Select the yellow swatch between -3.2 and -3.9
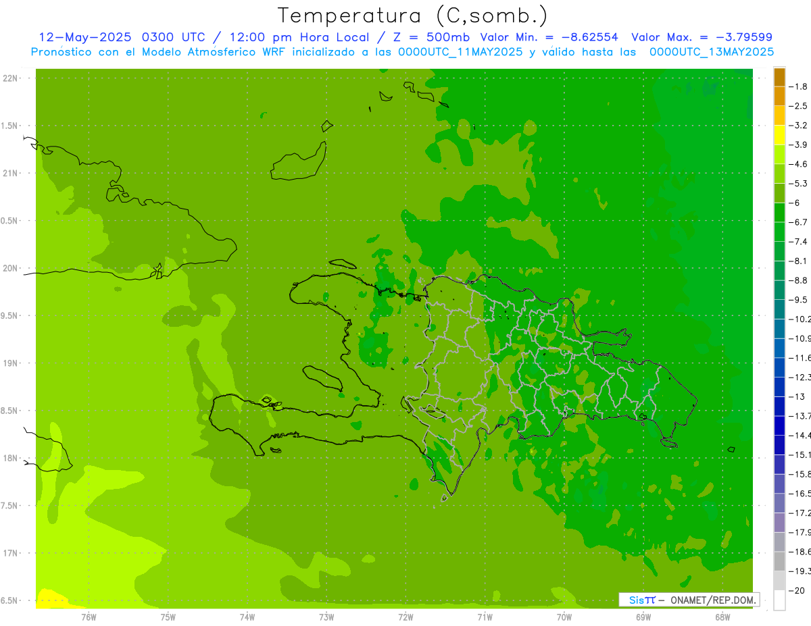Screen dimensions: 811x626 [x=779, y=135]
